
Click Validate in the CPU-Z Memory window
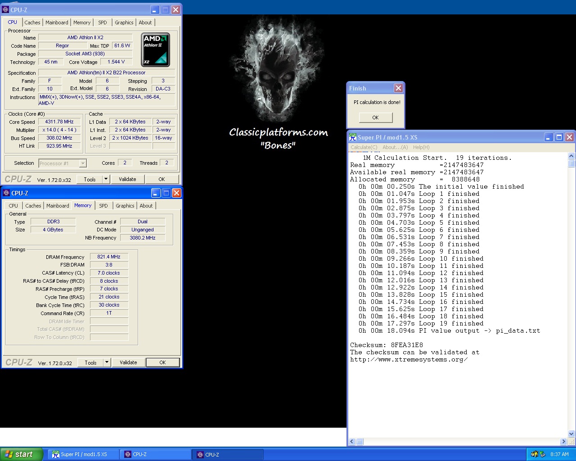[128, 362]
